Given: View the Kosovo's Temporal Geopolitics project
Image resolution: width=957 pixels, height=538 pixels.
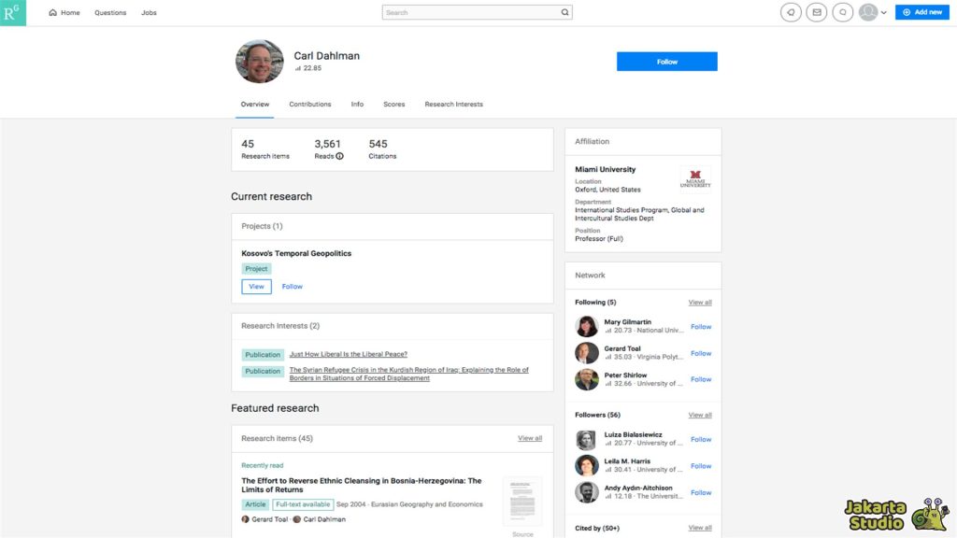Looking at the screenshot, I should [x=256, y=287].
